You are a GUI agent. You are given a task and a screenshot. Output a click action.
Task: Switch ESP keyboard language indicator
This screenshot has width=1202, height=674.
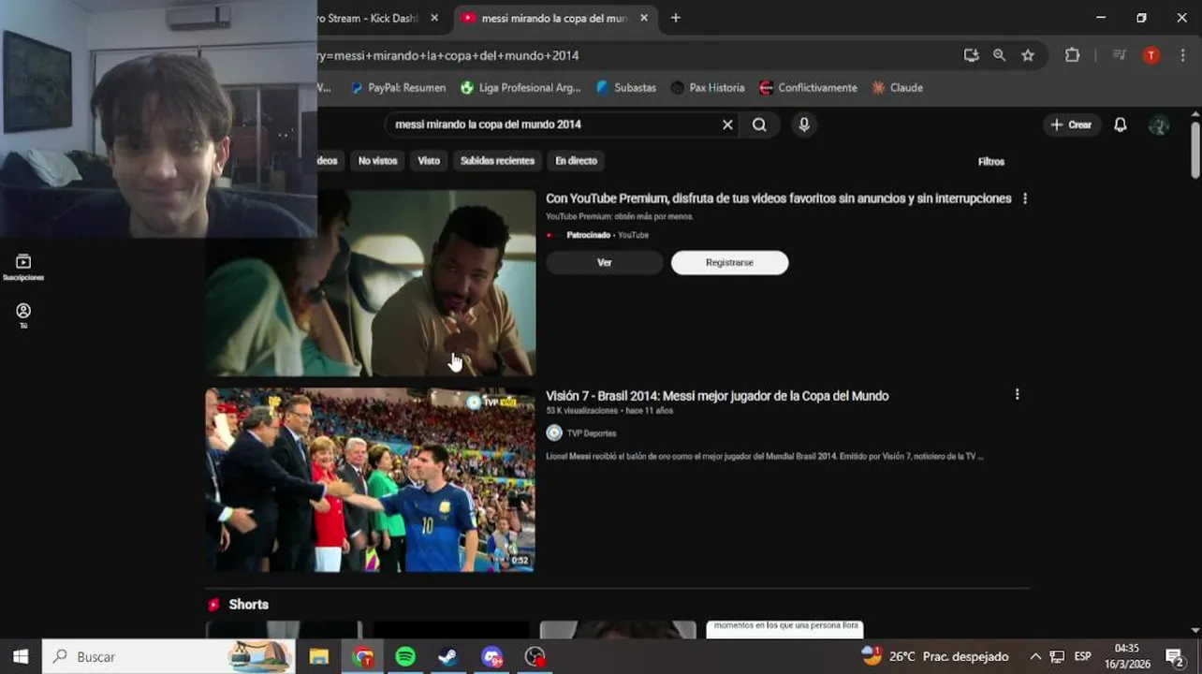coord(1082,656)
